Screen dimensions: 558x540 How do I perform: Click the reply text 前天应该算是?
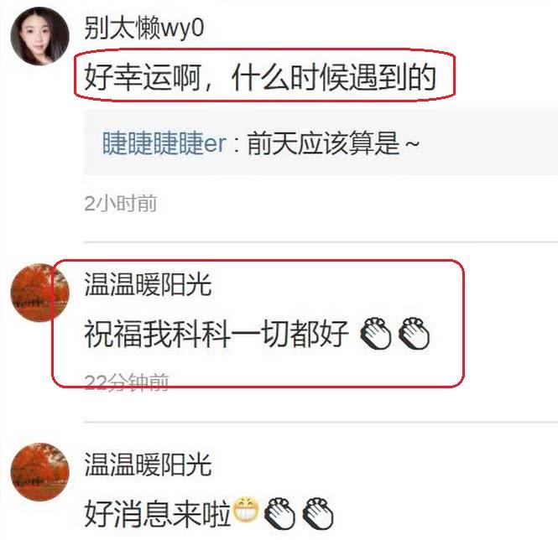coord(322,143)
